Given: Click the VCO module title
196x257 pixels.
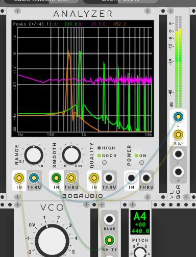Looking at the screenshot, I should 52,208.
